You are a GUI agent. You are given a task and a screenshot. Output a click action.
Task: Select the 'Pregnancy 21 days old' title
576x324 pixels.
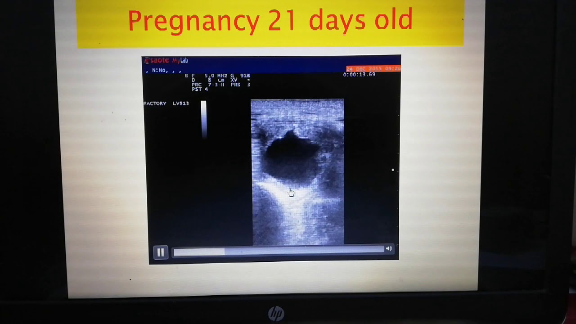[x=270, y=21]
